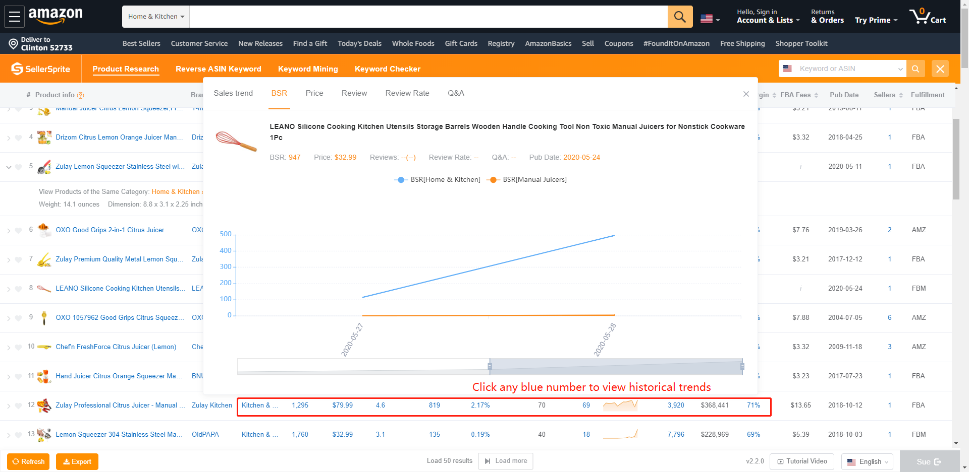969x472 pixels.
Task: Open the Home & Kitchen search category dropdown
Action: 156,17
